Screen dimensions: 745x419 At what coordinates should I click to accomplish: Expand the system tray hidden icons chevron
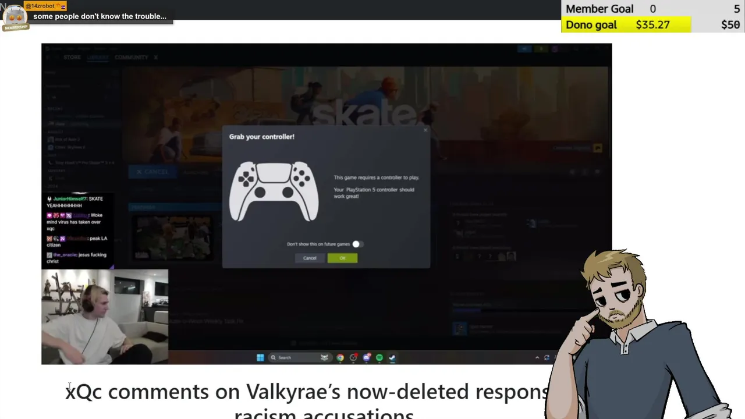click(537, 357)
